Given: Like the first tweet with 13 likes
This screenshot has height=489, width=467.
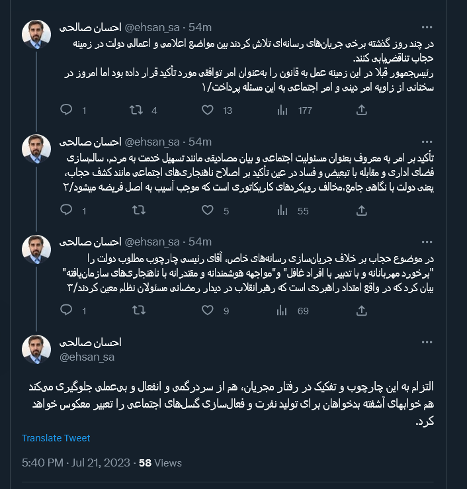Looking at the screenshot, I should [207, 111].
